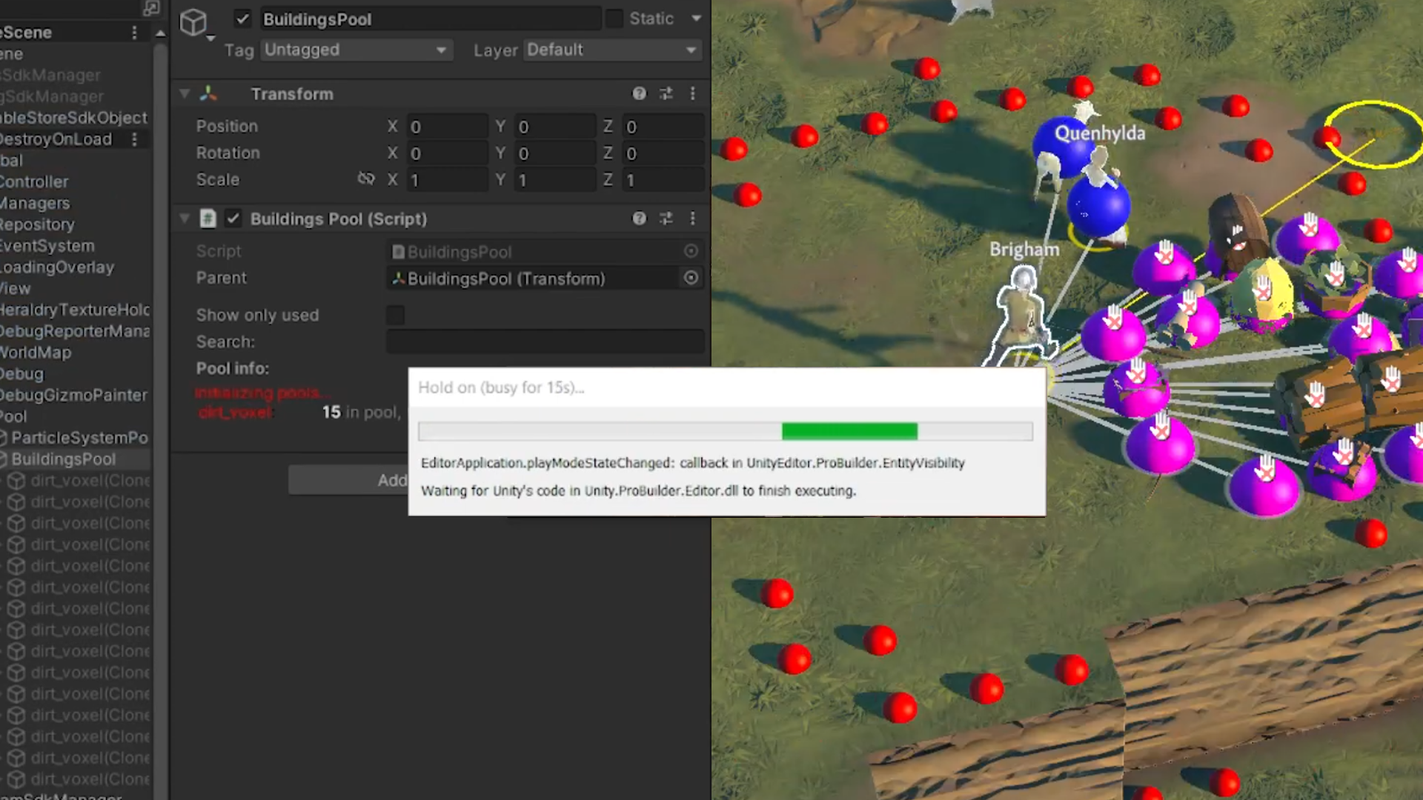Open Transform component context menu dots

(692, 94)
